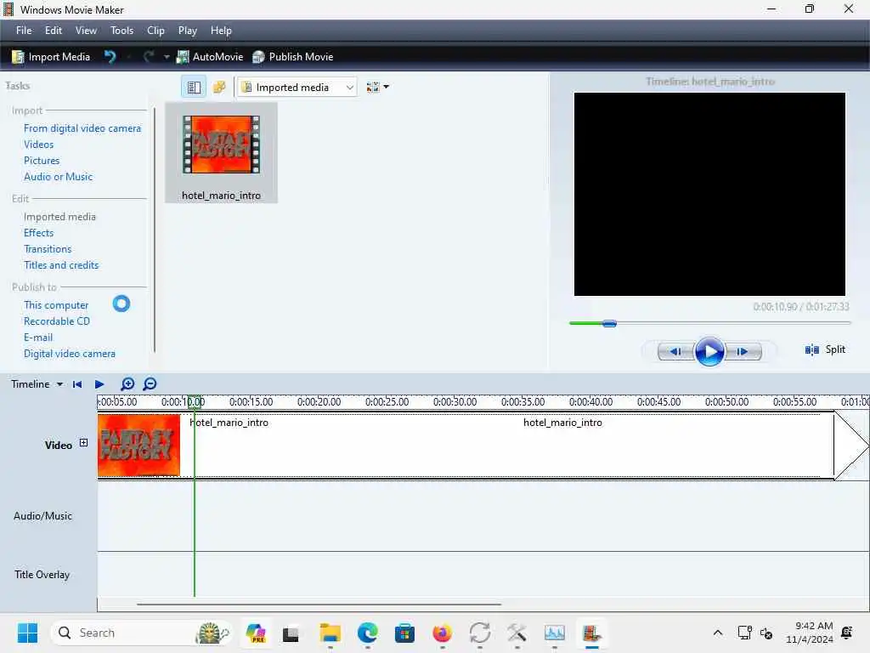Image resolution: width=870 pixels, height=653 pixels.
Task: Click the timeline horizontal scrollbar
Action: point(319,605)
